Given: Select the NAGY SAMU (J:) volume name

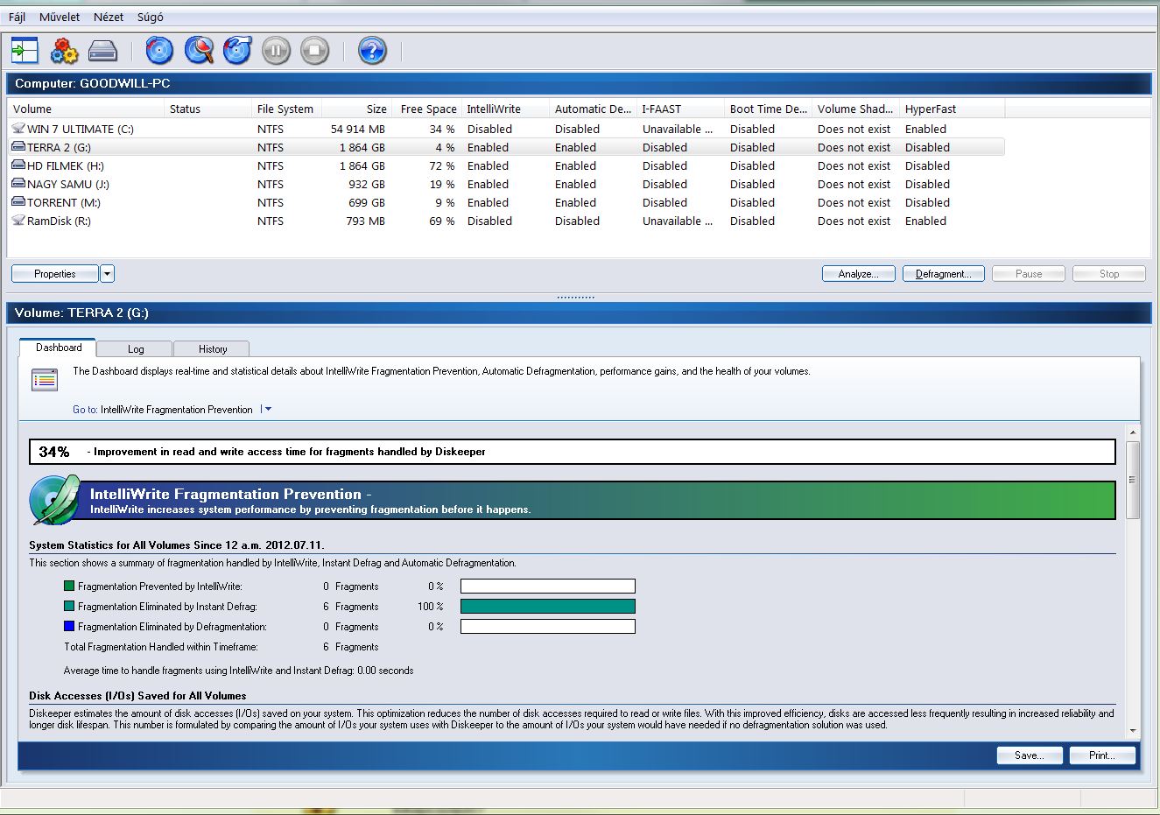Looking at the screenshot, I should click(68, 184).
